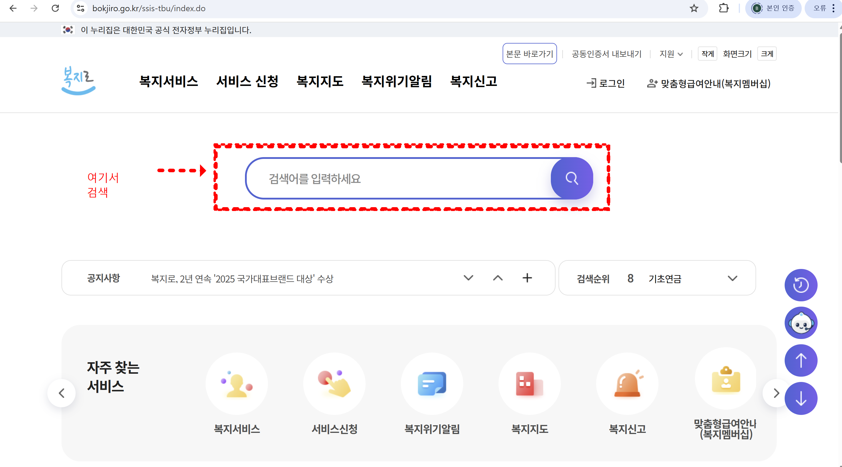Image resolution: width=842 pixels, height=467 pixels.
Task: Click the recent history clock floating button
Action: tap(801, 285)
